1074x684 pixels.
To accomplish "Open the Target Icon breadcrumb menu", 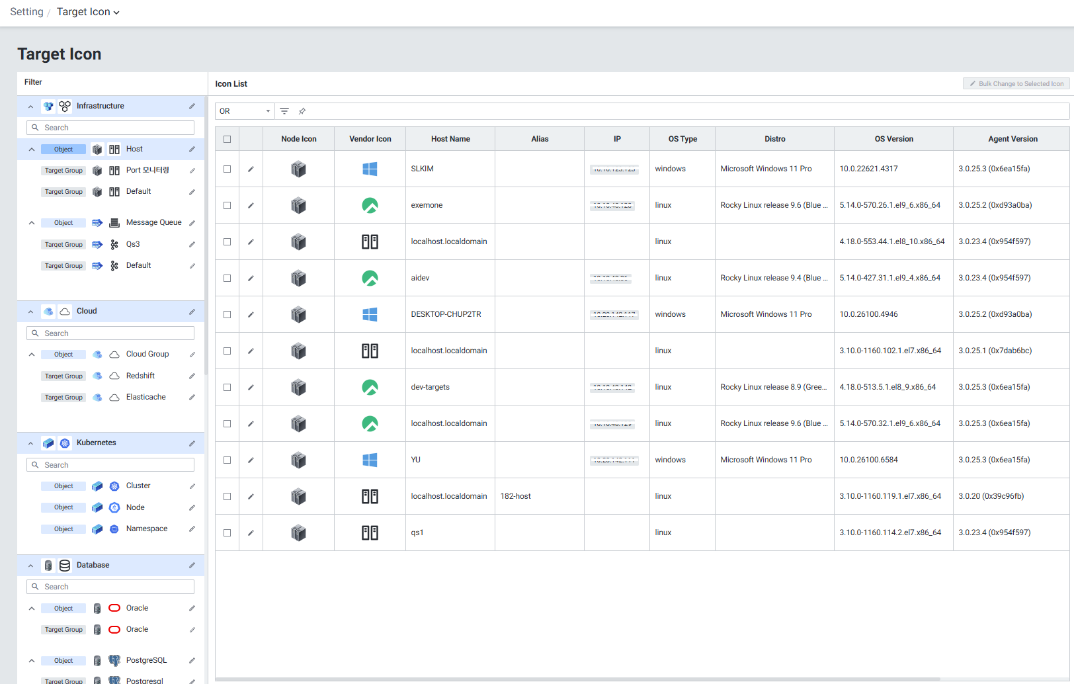I will tap(88, 12).
